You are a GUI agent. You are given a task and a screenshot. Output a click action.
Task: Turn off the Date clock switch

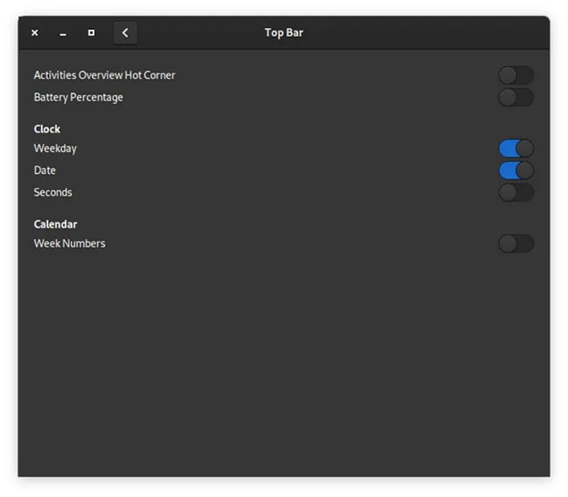516,171
